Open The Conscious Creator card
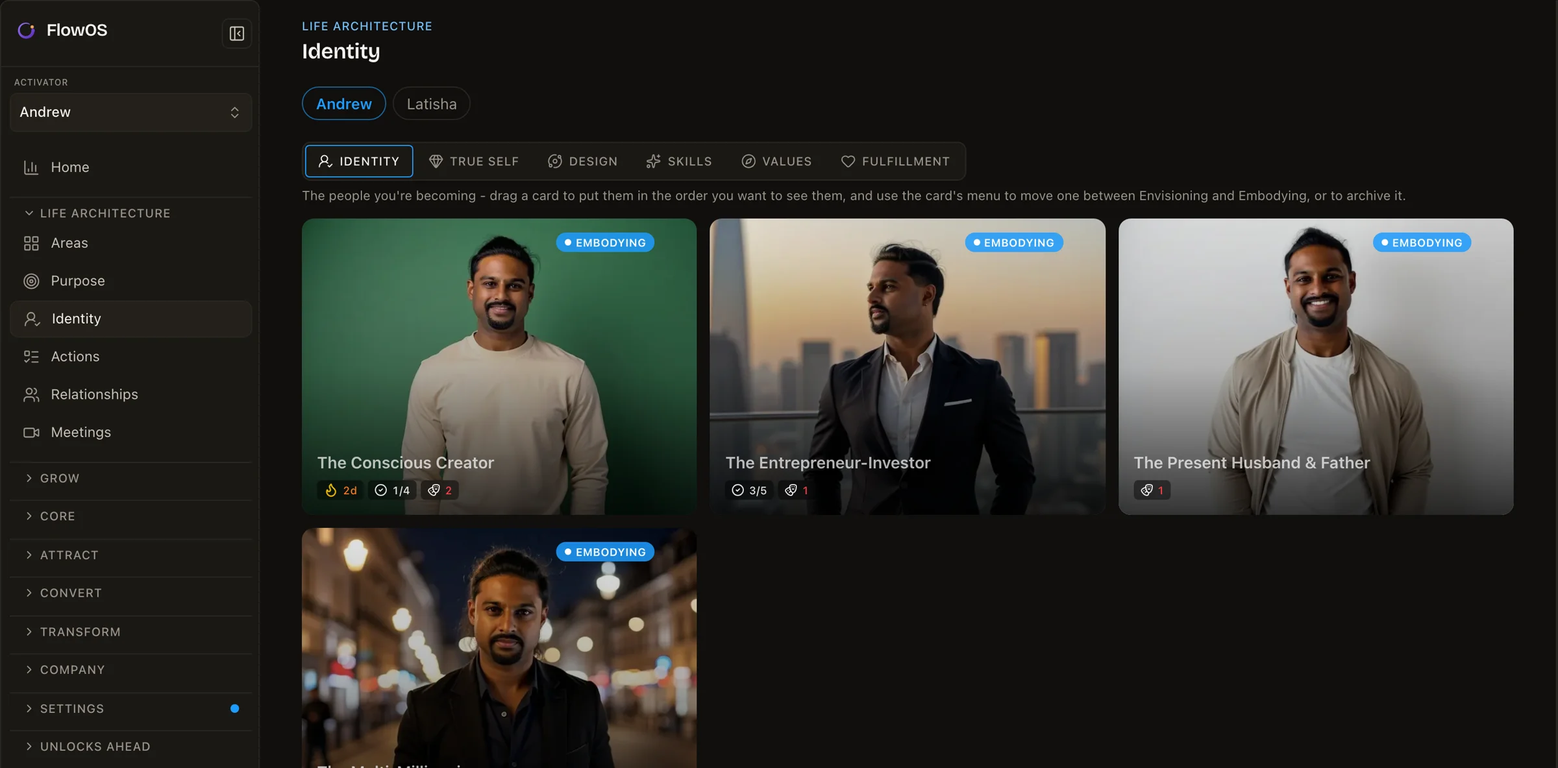This screenshot has height=768, width=1558. [499, 366]
